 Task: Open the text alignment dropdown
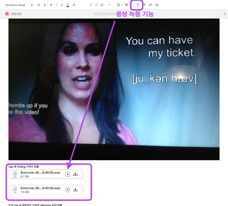120,5
